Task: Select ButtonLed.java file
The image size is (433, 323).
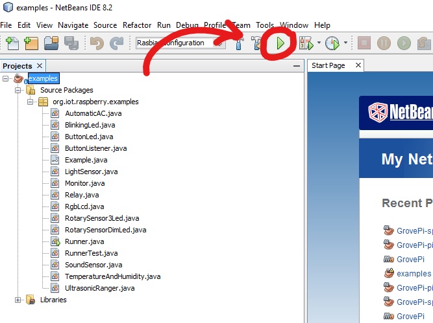Action: [x=89, y=137]
